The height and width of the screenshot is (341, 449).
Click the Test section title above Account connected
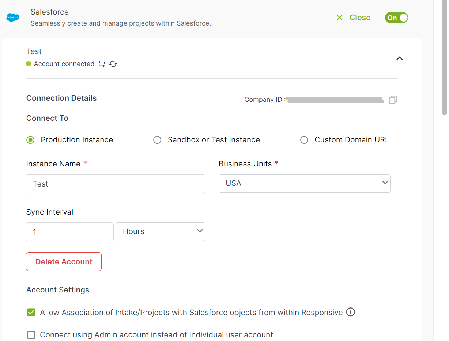(x=34, y=51)
